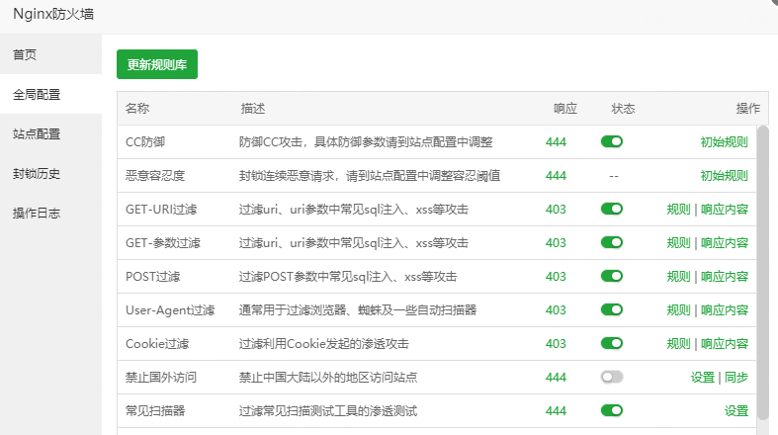Open the 封锁历史 tab
The height and width of the screenshot is (435, 778).
point(50,174)
